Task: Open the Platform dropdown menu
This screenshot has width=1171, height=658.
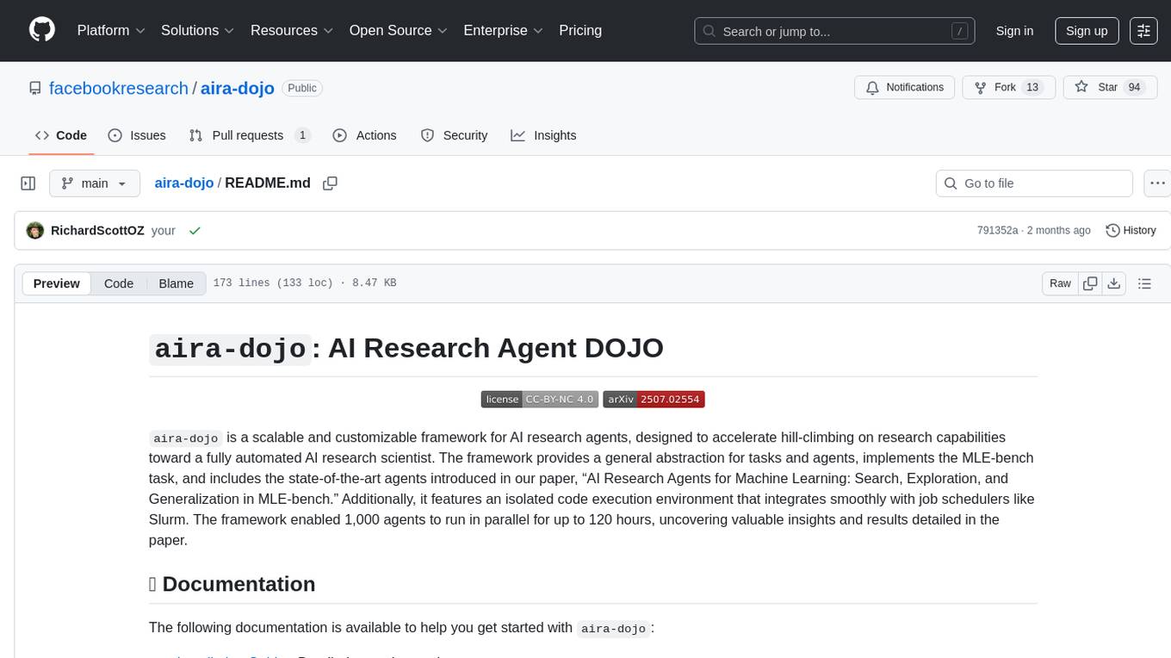Action: coord(111,30)
